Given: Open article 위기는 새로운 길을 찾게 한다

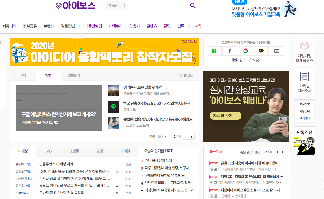Looking at the screenshot, I should (x=145, y=88).
